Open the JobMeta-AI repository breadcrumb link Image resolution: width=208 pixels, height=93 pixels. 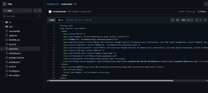coord(52,4)
